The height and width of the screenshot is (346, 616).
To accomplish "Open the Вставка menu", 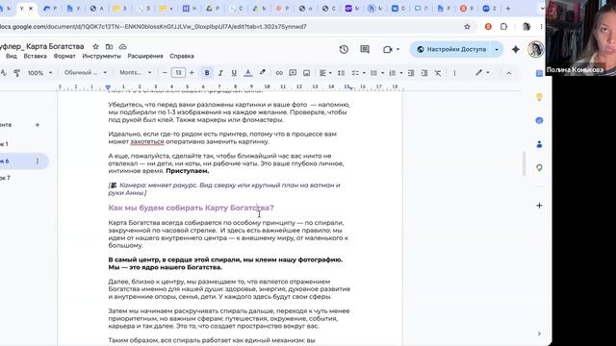I will click(x=35, y=56).
